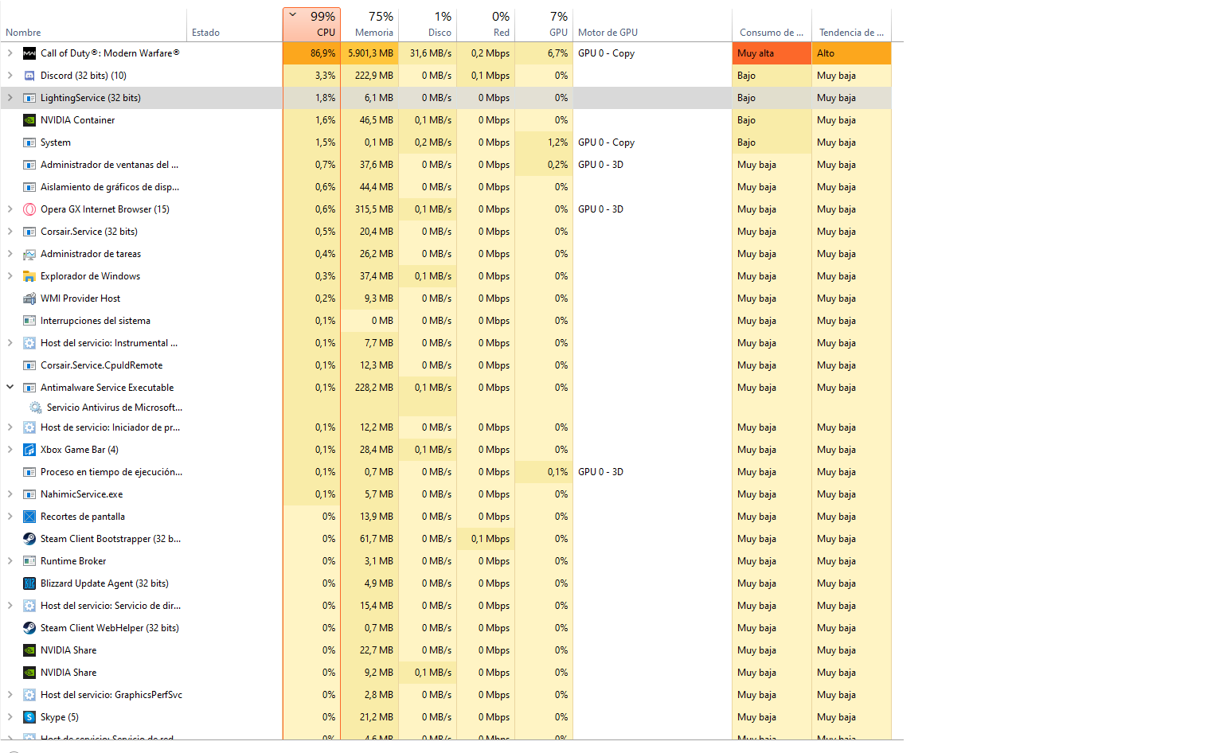This screenshot has height=753, width=1223.
Task: Click the NahimicService.exe icon
Action: [x=29, y=494]
